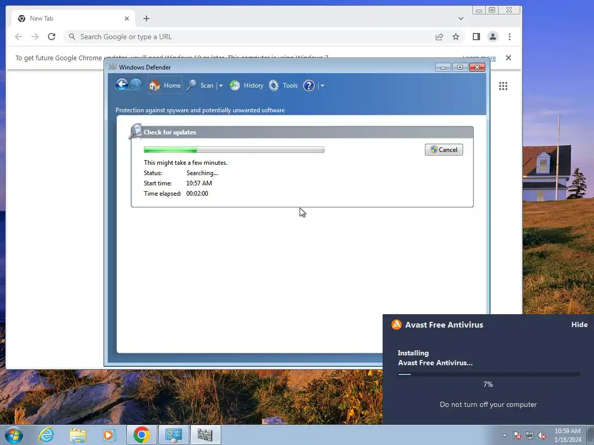
Task: Open the Windows Defender Home page
Action: click(165, 85)
